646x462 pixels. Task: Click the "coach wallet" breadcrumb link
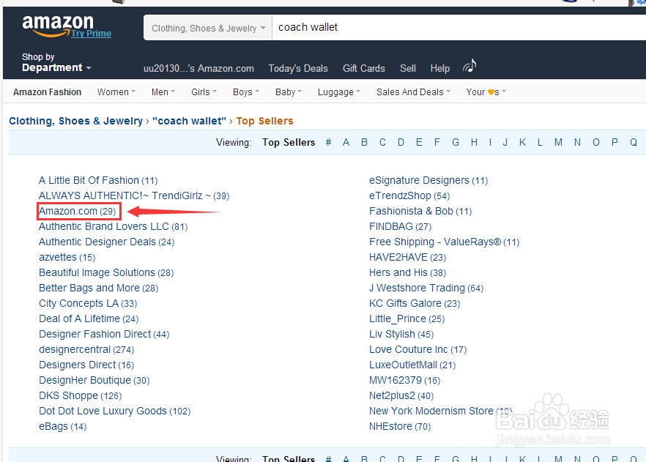pyautogui.click(x=189, y=121)
